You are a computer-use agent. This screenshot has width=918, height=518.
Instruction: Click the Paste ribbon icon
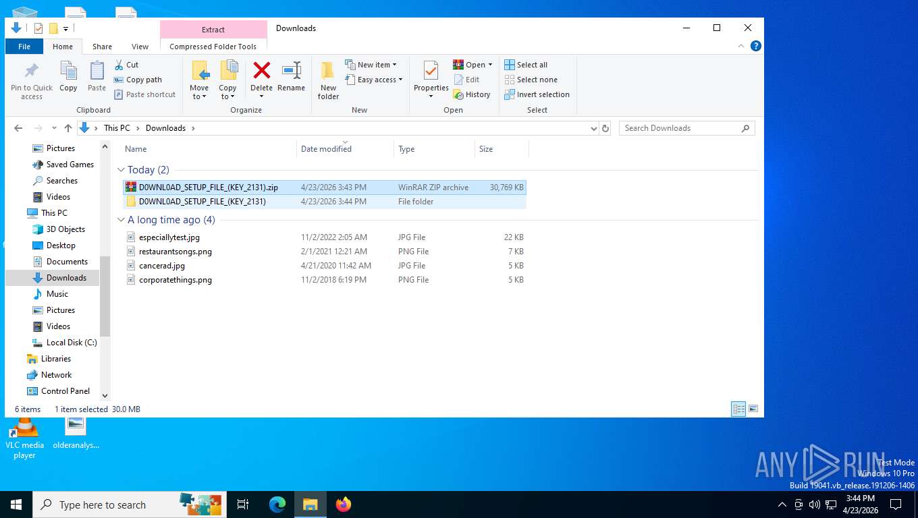pos(97,71)
